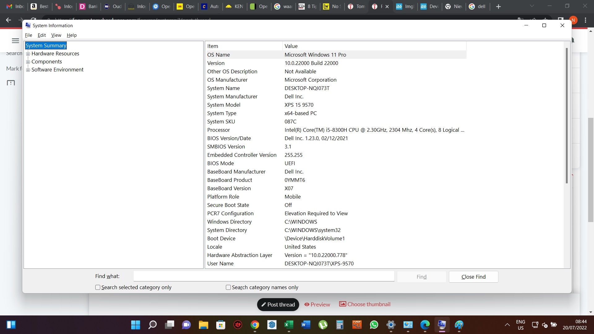Click the Close Find button
Screen dimensions: 594x334
tap(474, 277)
